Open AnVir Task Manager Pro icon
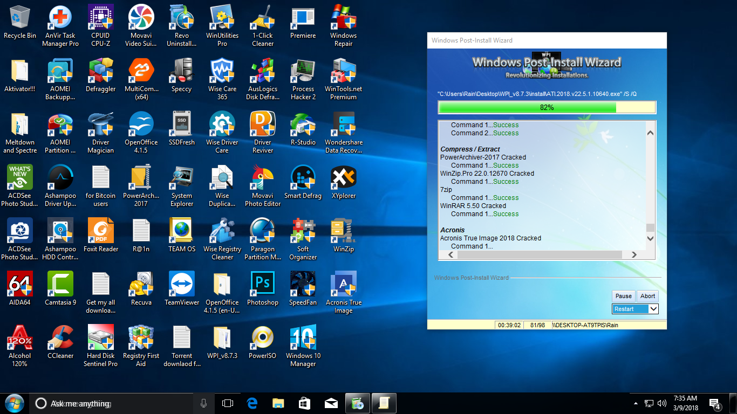This screenshot has width=737, height=414. (x=60, y=26)
